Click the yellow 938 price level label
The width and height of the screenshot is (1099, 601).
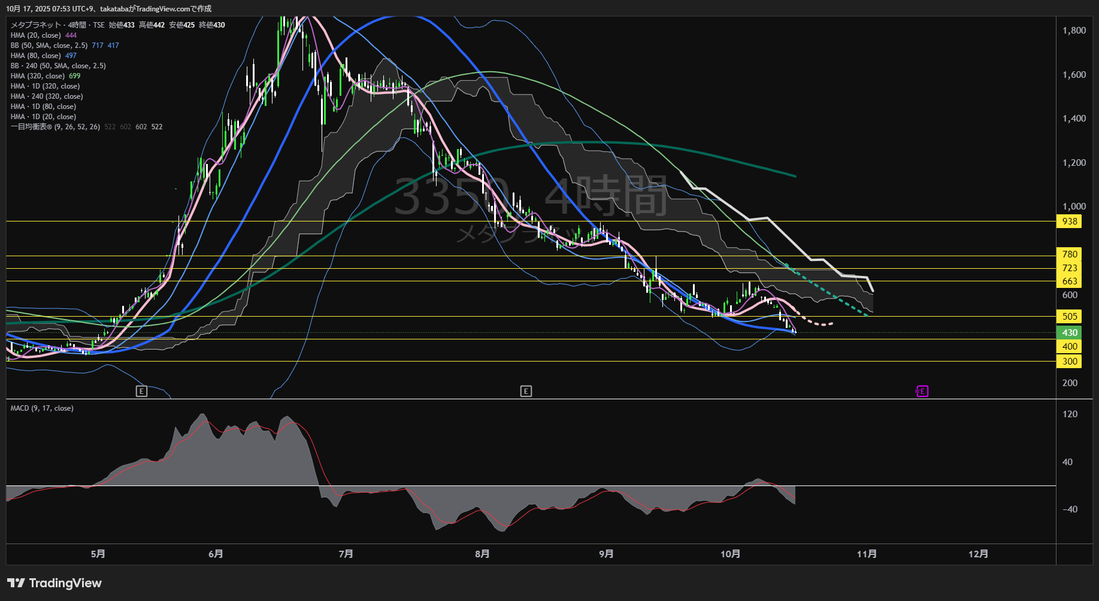click(x=1070, y=221)
